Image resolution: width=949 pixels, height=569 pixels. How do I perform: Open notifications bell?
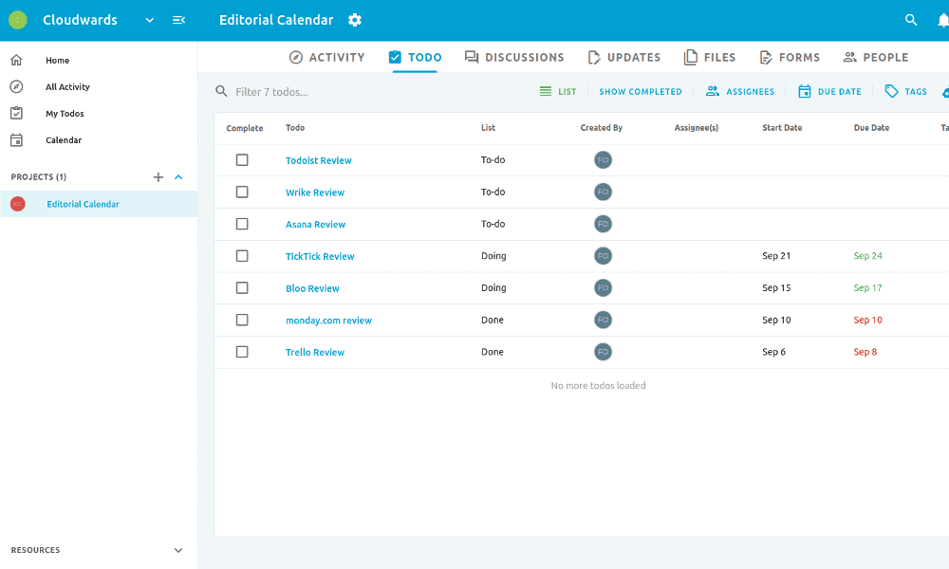tap(943, 20)
